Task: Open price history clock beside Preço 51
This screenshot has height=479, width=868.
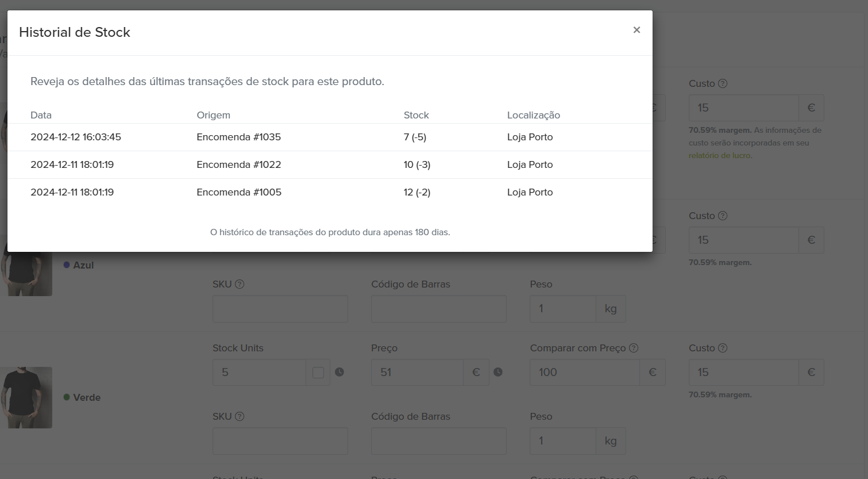Action: click(498, 372)
